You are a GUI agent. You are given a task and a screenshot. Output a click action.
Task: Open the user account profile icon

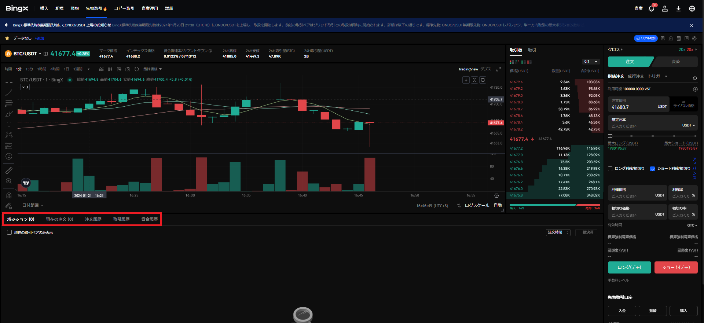(665, 8)
